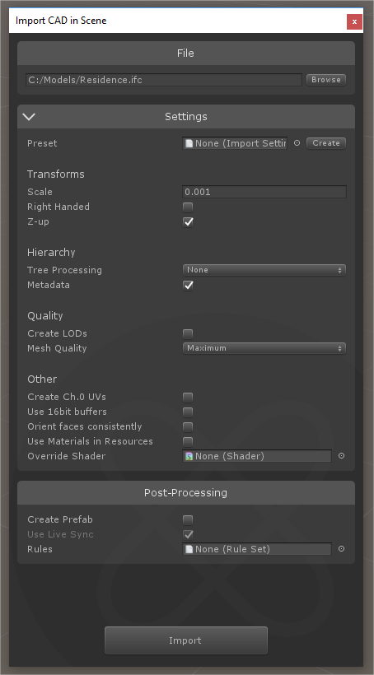
Task: Click the document icon in Rules field
Action: [x=189, y=549]
